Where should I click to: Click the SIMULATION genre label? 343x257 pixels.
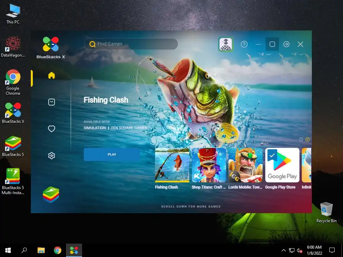(x=95, y=128)
